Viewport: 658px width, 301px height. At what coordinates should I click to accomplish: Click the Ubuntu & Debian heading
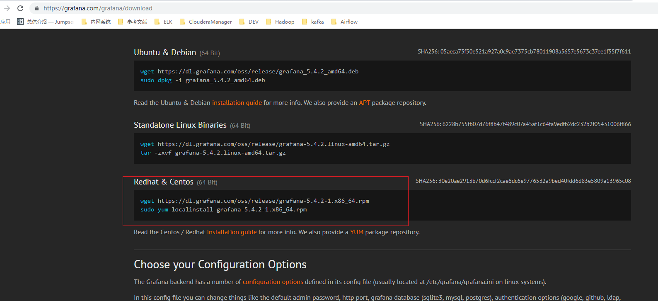[165, 53]
